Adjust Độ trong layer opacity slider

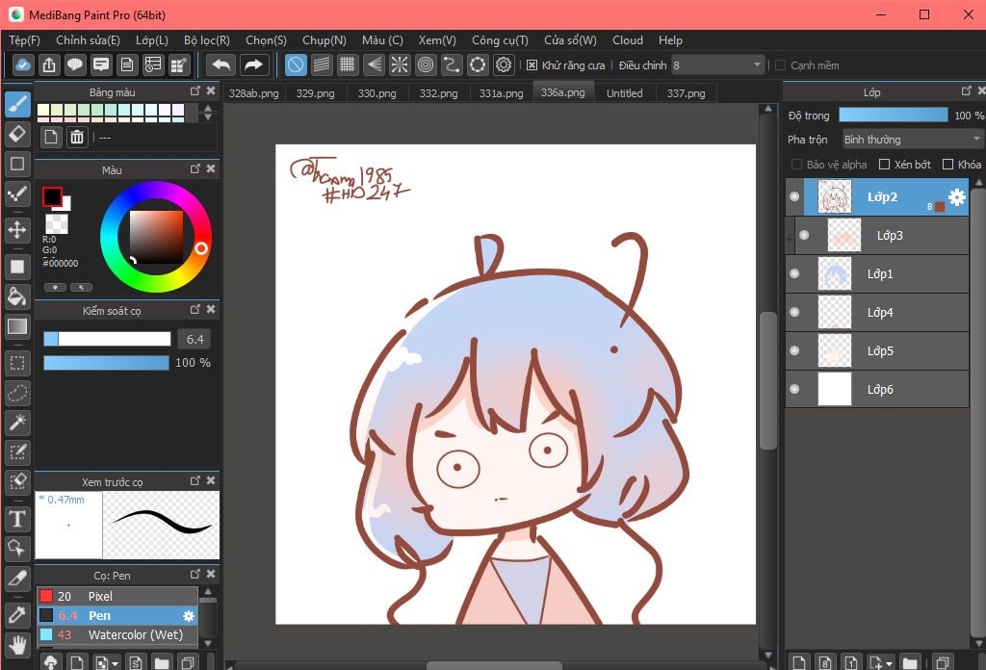point(893,115)
